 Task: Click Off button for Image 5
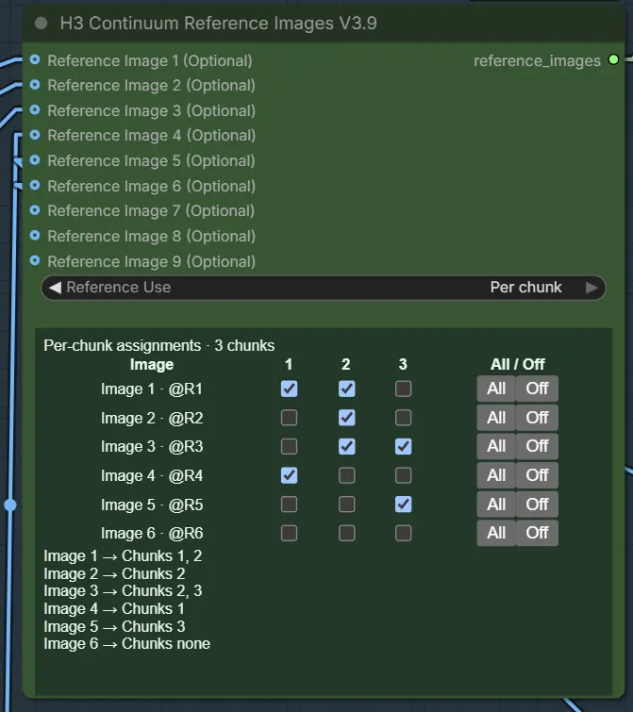click(537, 504)
